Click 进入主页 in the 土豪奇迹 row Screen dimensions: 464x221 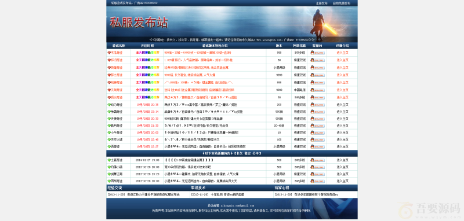342,160
